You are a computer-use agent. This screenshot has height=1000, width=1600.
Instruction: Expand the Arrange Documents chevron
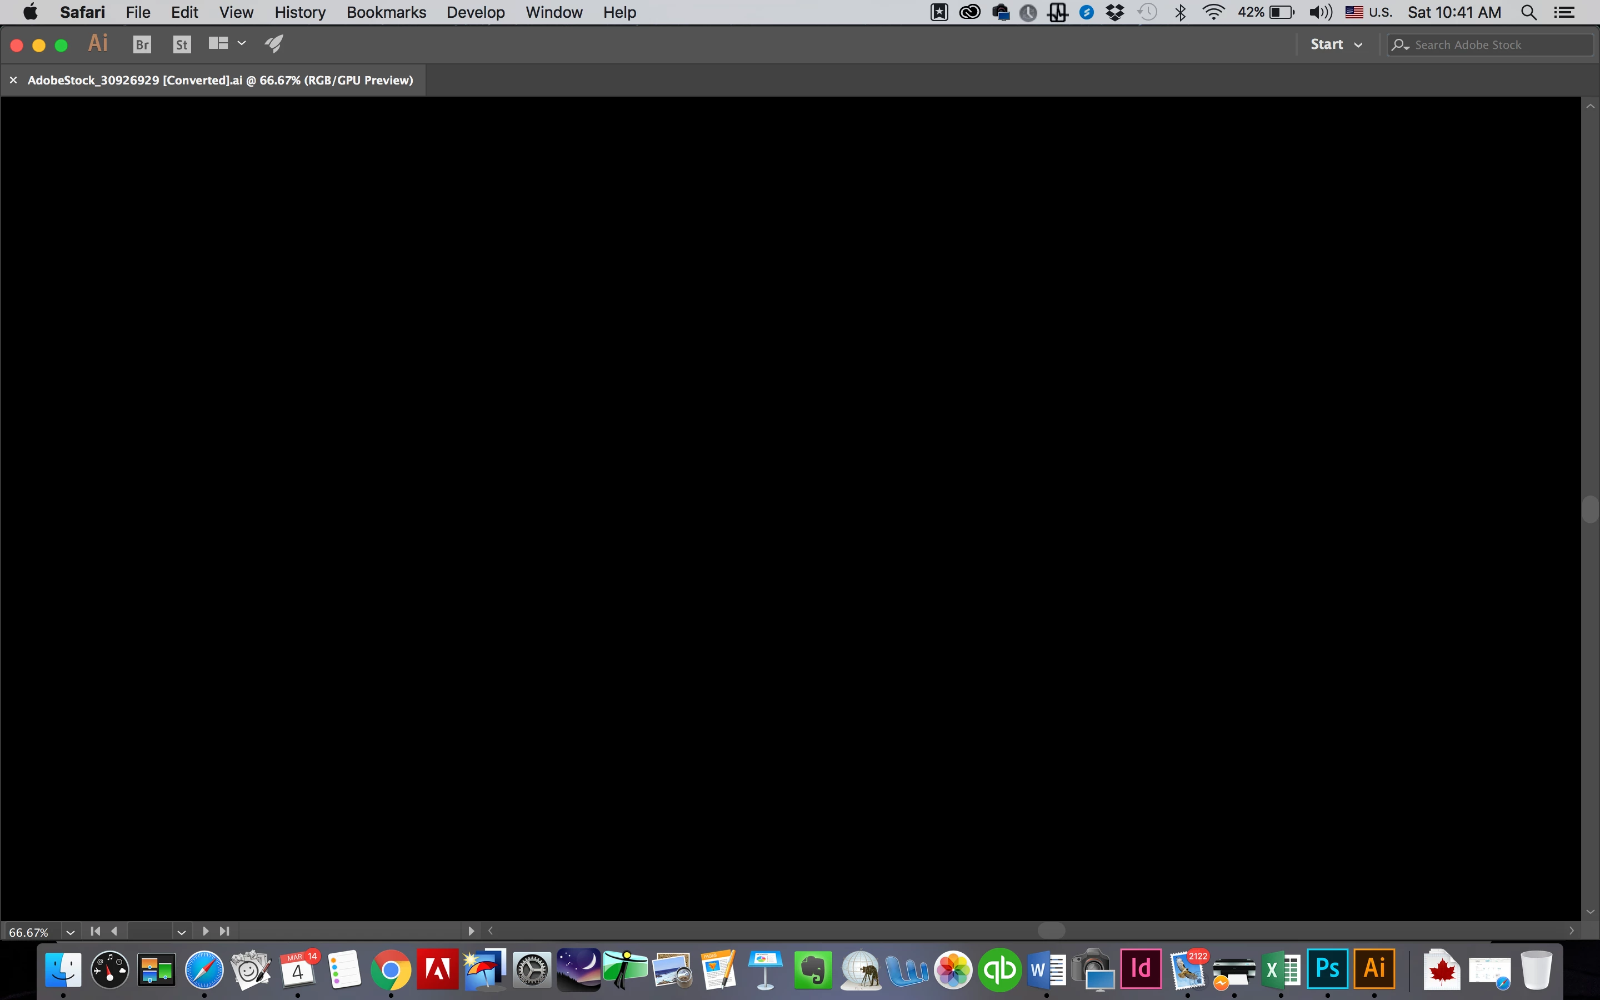click(x=242, y=44)
